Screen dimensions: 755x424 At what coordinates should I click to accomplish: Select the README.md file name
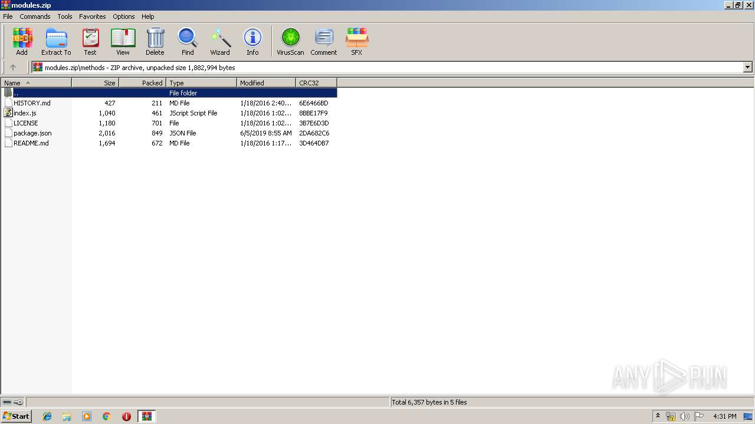pos(31,143)
